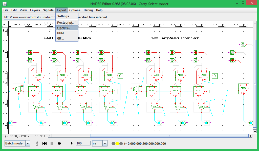Choose GIF... export option
This screenshot has height=151, width=259.
click(x=67, y=39)
